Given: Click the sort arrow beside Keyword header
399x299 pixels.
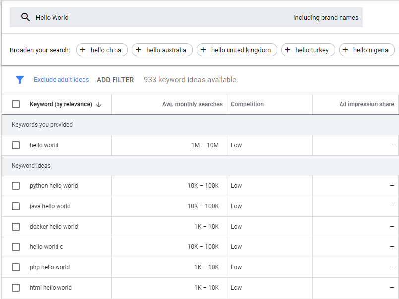Looking at the screenshot, I should click(x=99, y=104).
